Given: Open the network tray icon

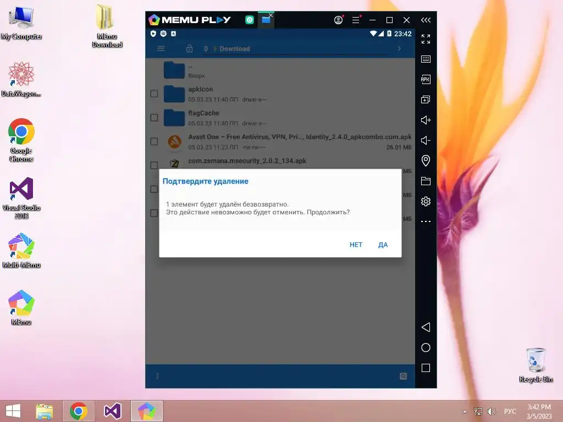Looking at the screenshot, I should (478, 412).
